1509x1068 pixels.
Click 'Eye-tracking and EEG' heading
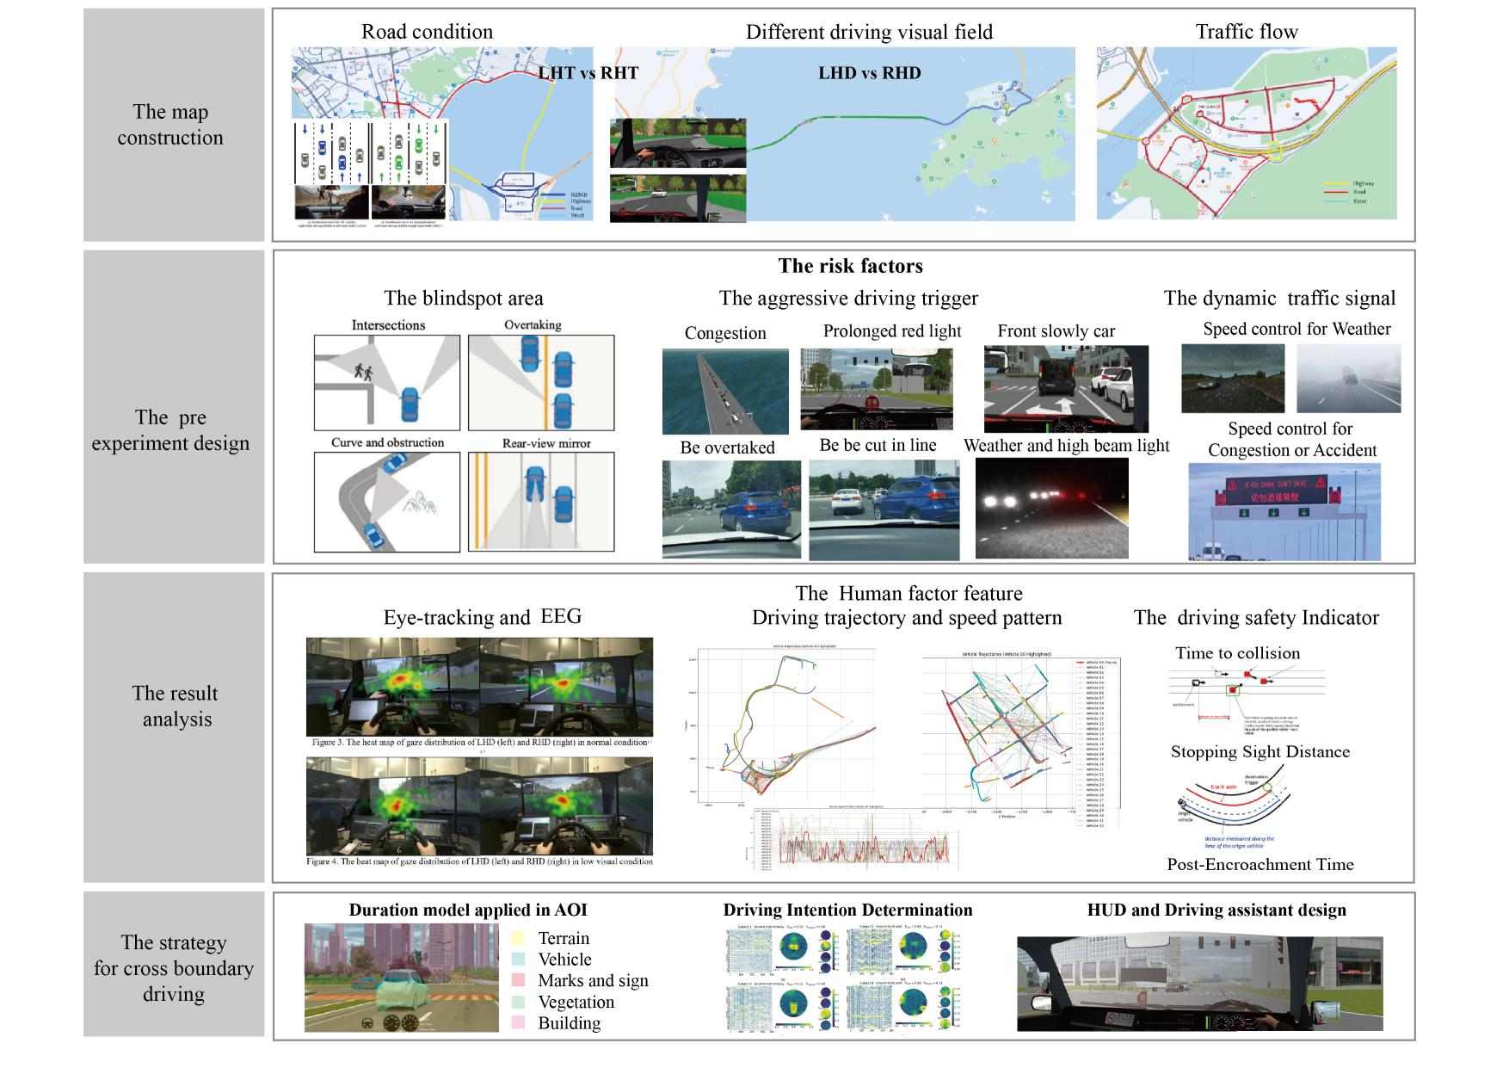483,617
